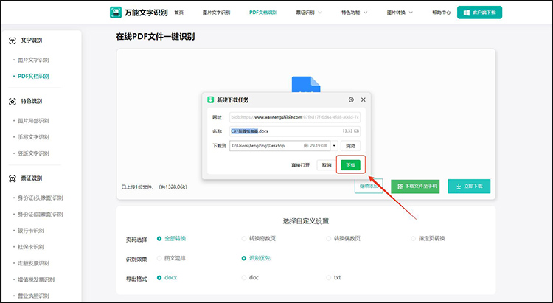This screenshot has height=303, width=553.
Task: Open 身份证(头像面)识别 in sidebar
Action: click(41, 198)
